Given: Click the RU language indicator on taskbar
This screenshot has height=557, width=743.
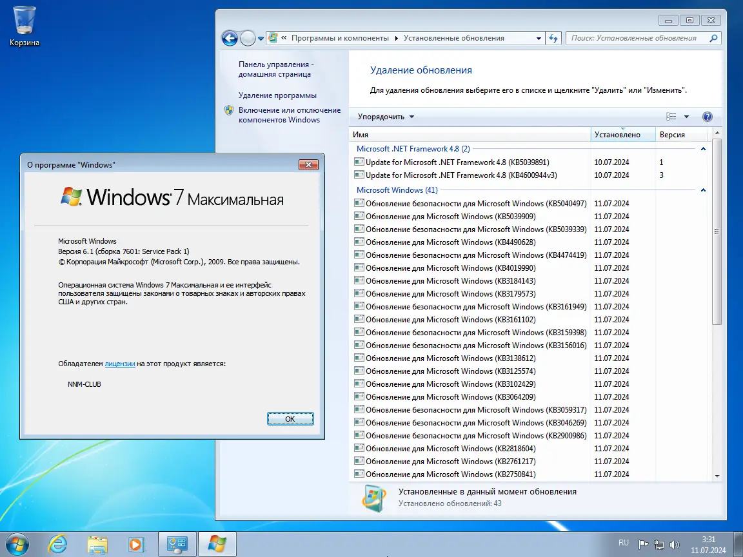Looking at the screenshot, I should 623,543.
